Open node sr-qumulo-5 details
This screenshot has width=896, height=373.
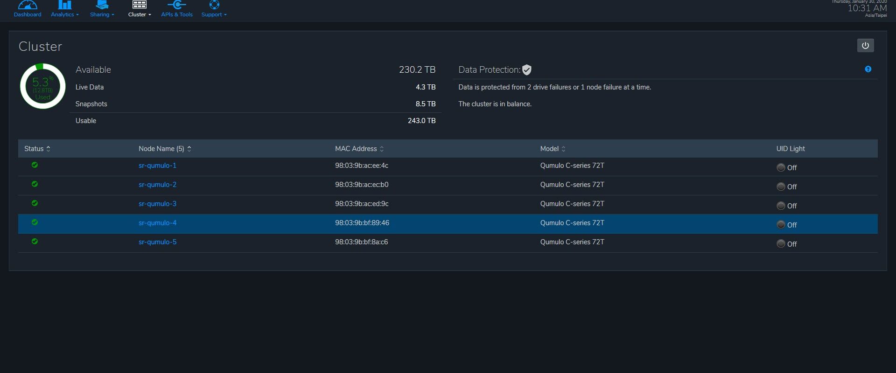point(157,242)
